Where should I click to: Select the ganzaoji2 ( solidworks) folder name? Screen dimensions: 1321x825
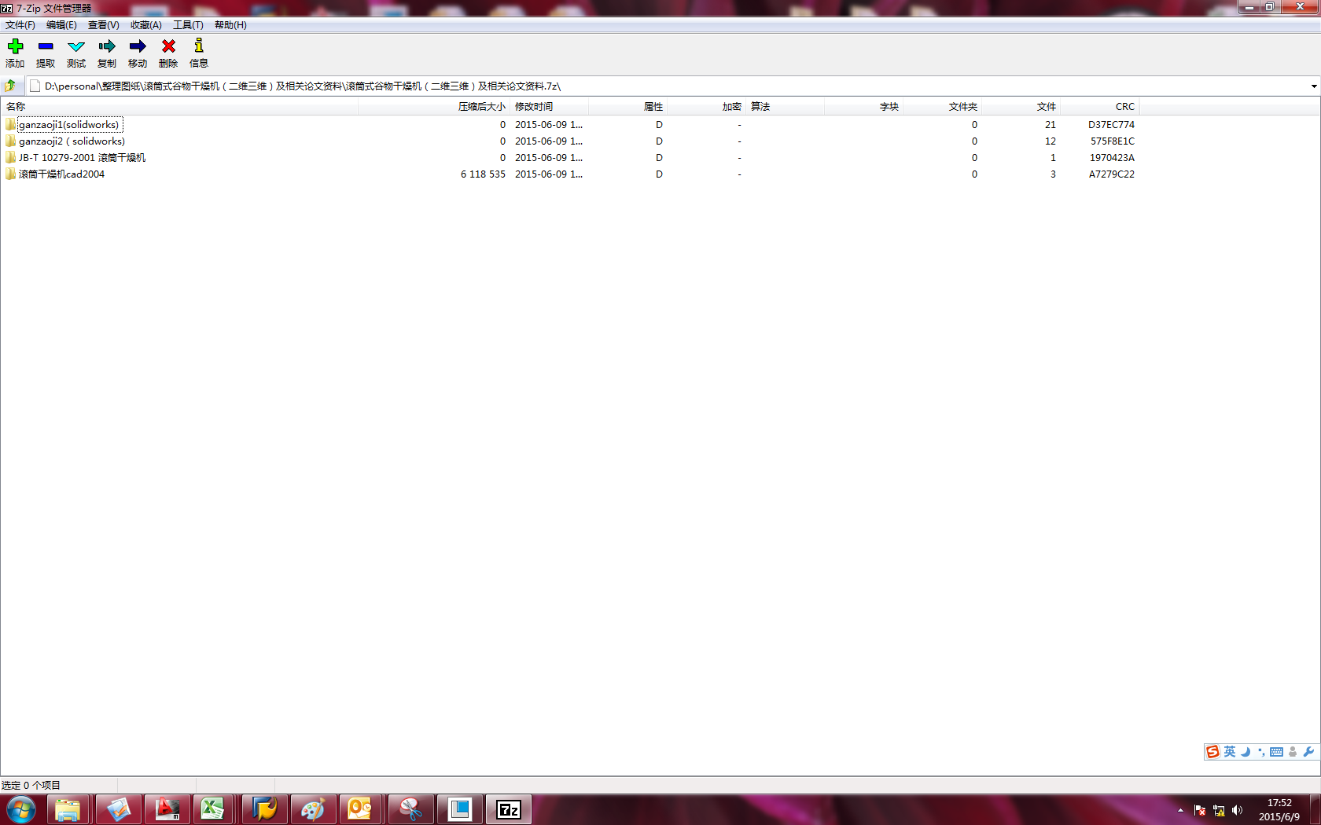coord(72,141)
